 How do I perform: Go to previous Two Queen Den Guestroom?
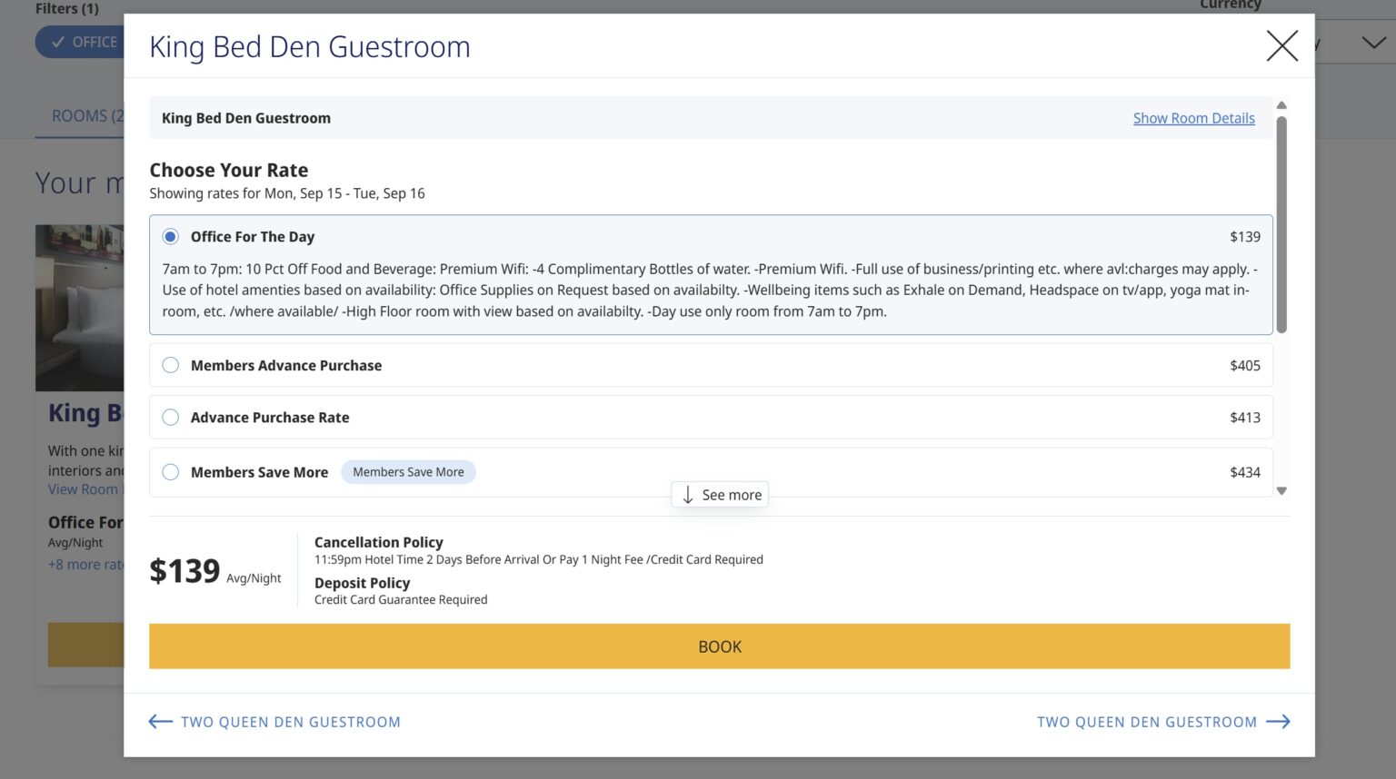290,722
